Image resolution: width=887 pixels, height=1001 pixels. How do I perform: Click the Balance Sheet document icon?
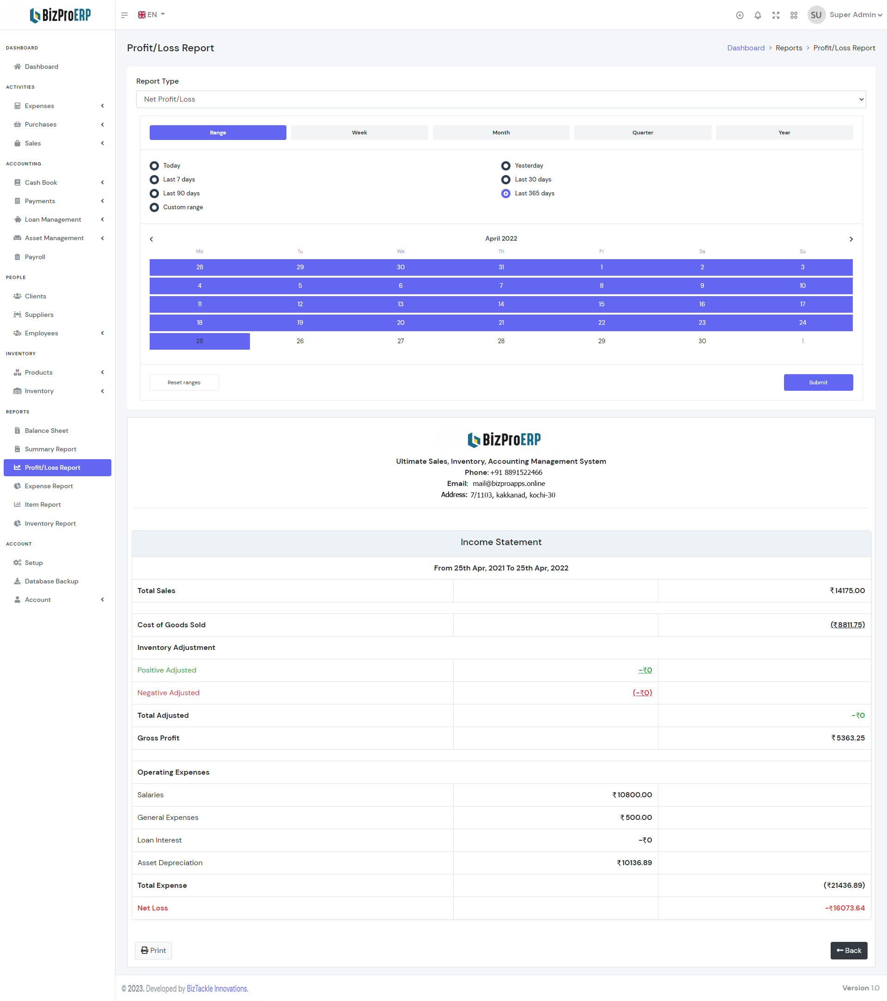[x=18, y=431]
